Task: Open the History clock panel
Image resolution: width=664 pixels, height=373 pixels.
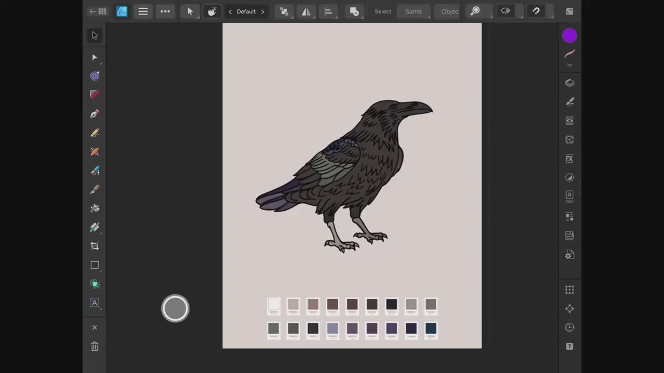Action: click(570, 327)
